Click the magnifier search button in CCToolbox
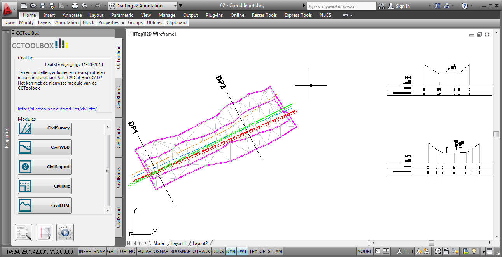 tap(23, 233)
